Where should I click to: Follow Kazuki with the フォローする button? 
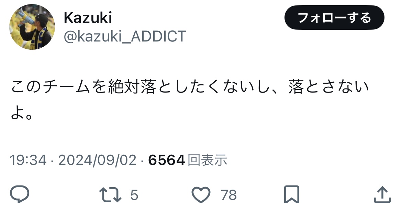(334, 18)
